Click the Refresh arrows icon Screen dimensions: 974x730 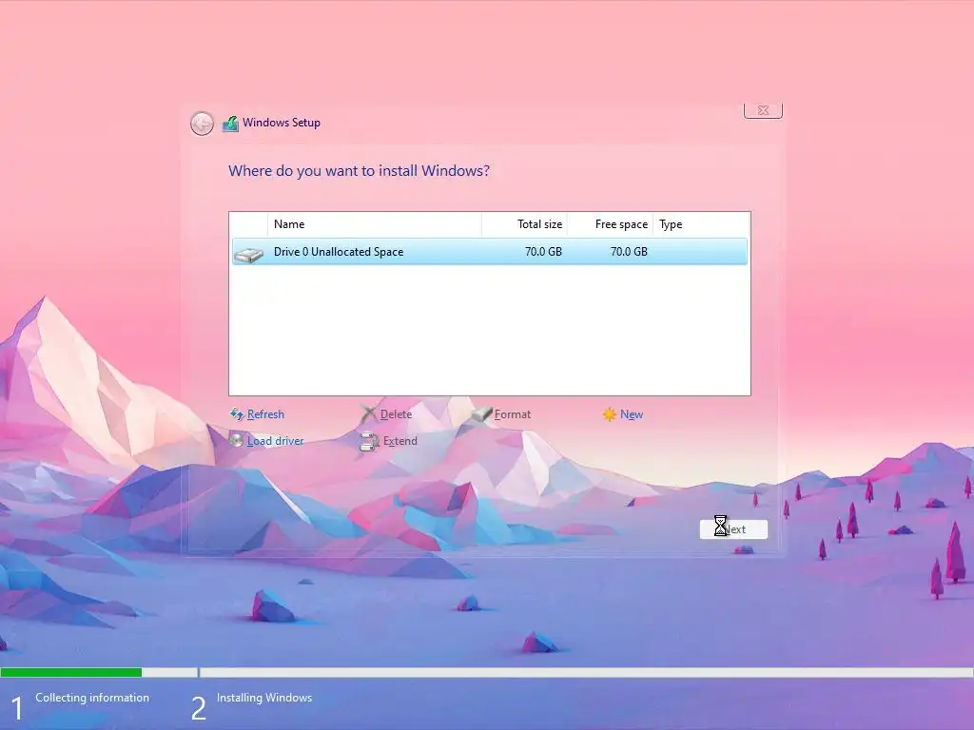tap(237, 414)
